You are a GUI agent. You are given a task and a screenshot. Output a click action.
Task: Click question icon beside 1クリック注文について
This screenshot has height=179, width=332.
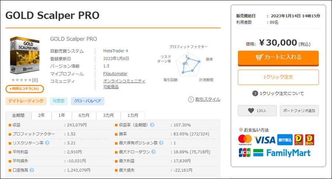[255, 93]
